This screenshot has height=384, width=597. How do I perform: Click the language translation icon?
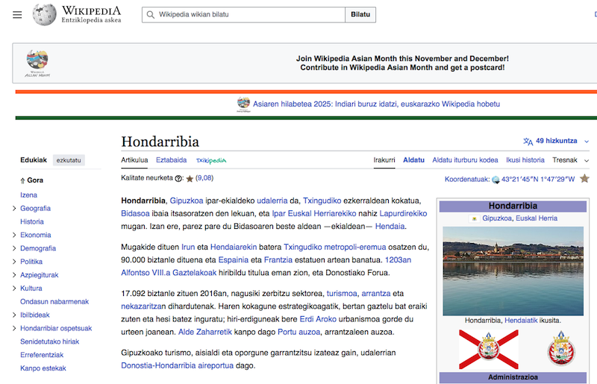pos(528,141)
